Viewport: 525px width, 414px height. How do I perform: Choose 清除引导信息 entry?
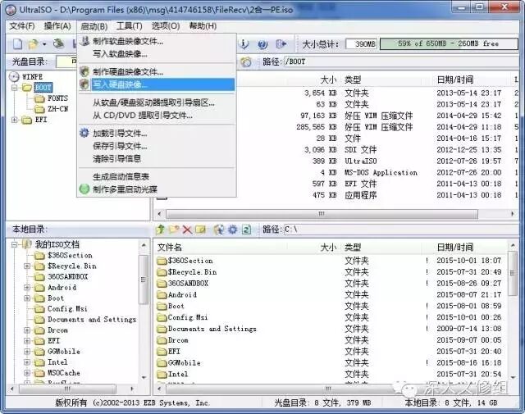[157, 158]
